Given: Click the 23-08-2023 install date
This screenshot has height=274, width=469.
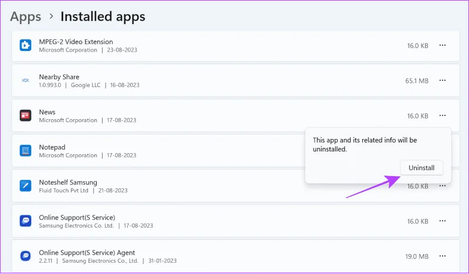Looking at the screenshot, I should pyautogui.click(x=122, y=50).
